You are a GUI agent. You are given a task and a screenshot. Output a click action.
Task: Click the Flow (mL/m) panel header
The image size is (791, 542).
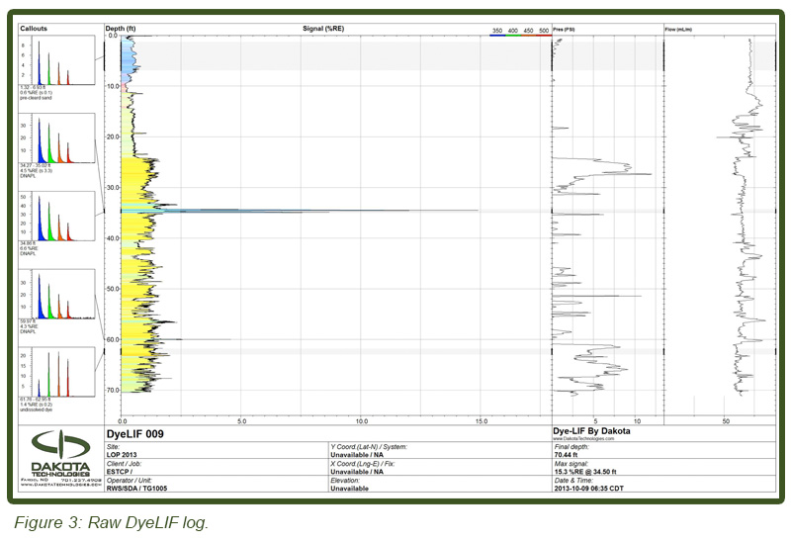pyautogui.click(x=678, y=30)
